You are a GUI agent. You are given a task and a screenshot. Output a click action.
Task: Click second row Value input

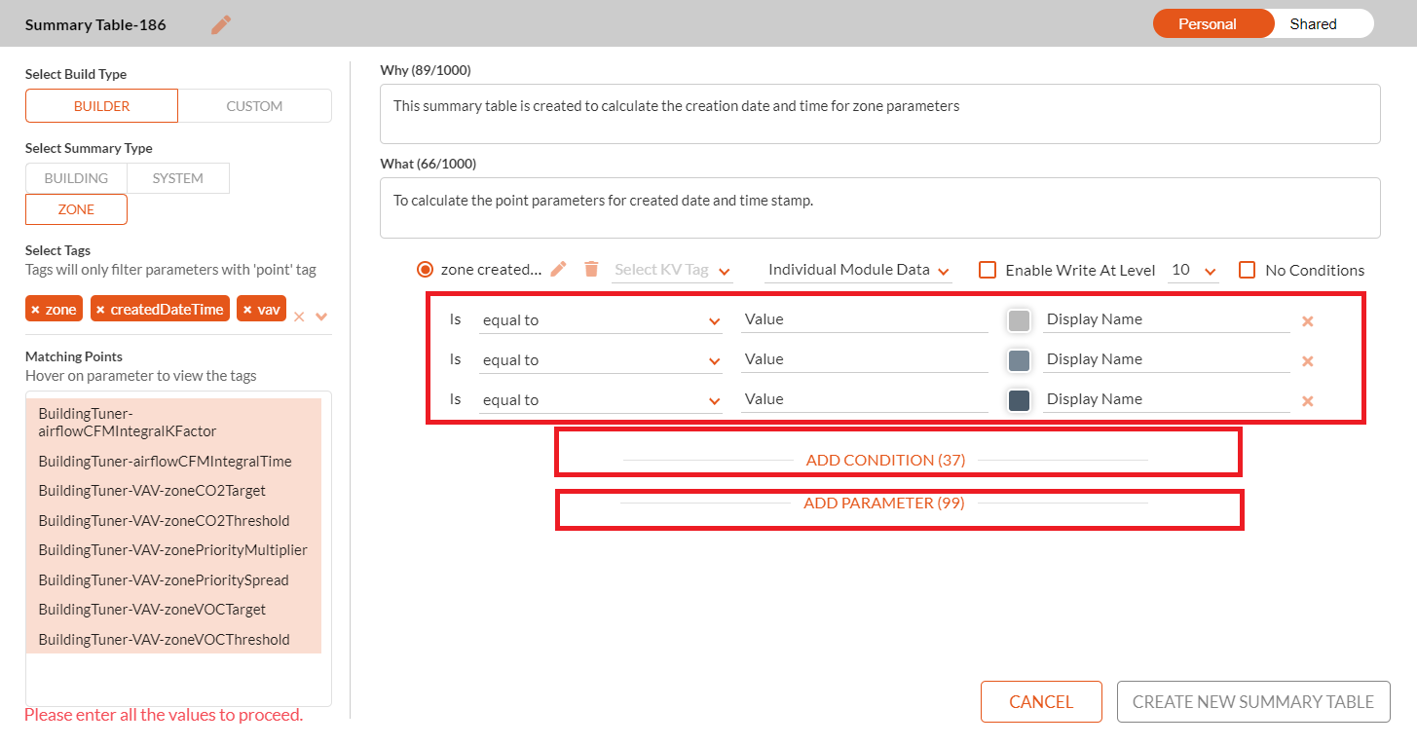(865, 359)
